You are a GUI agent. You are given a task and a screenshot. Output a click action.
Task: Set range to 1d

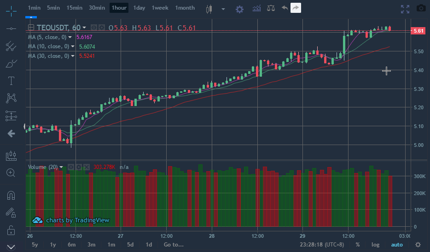pos(149,245)
